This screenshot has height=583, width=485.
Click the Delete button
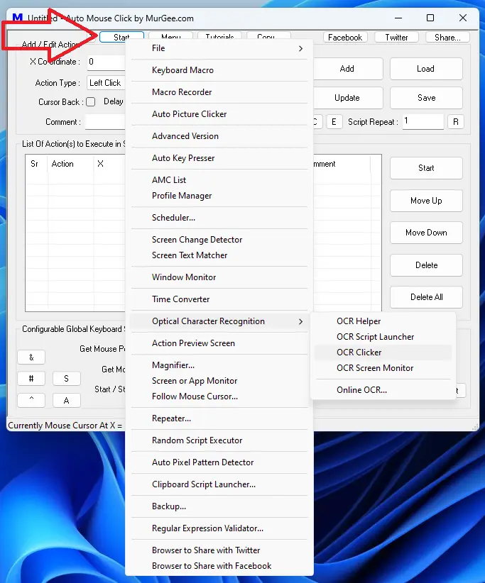[426, 265]
